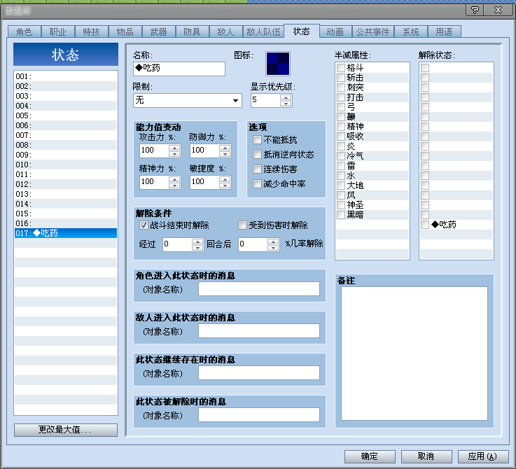
Task: Check 受到伤害时解除
Action: [x=242, y=225]
